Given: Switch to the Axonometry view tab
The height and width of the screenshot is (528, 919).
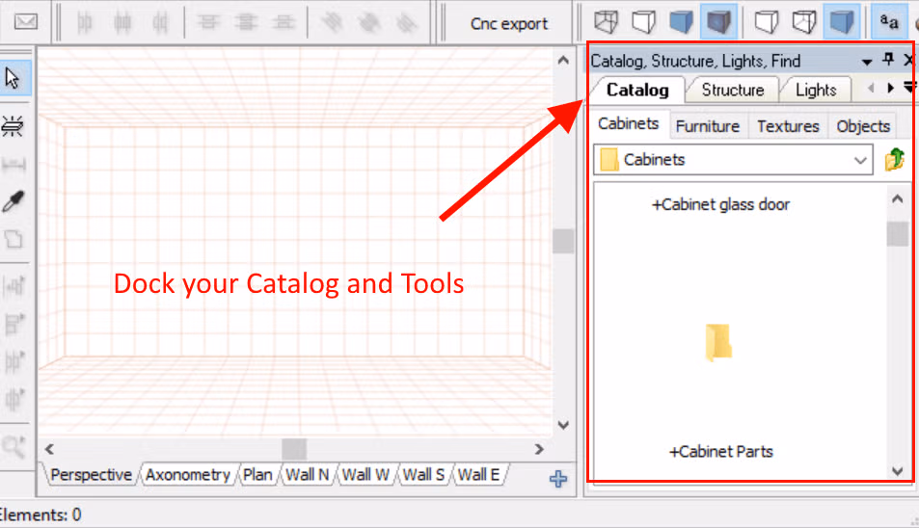Looking at the screenshot, I should pos(187,475).
